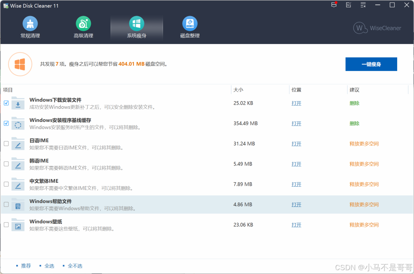
Task: Click 打开 link for 韩语IME
Action: pyautogui.click(x=296, y=164)
